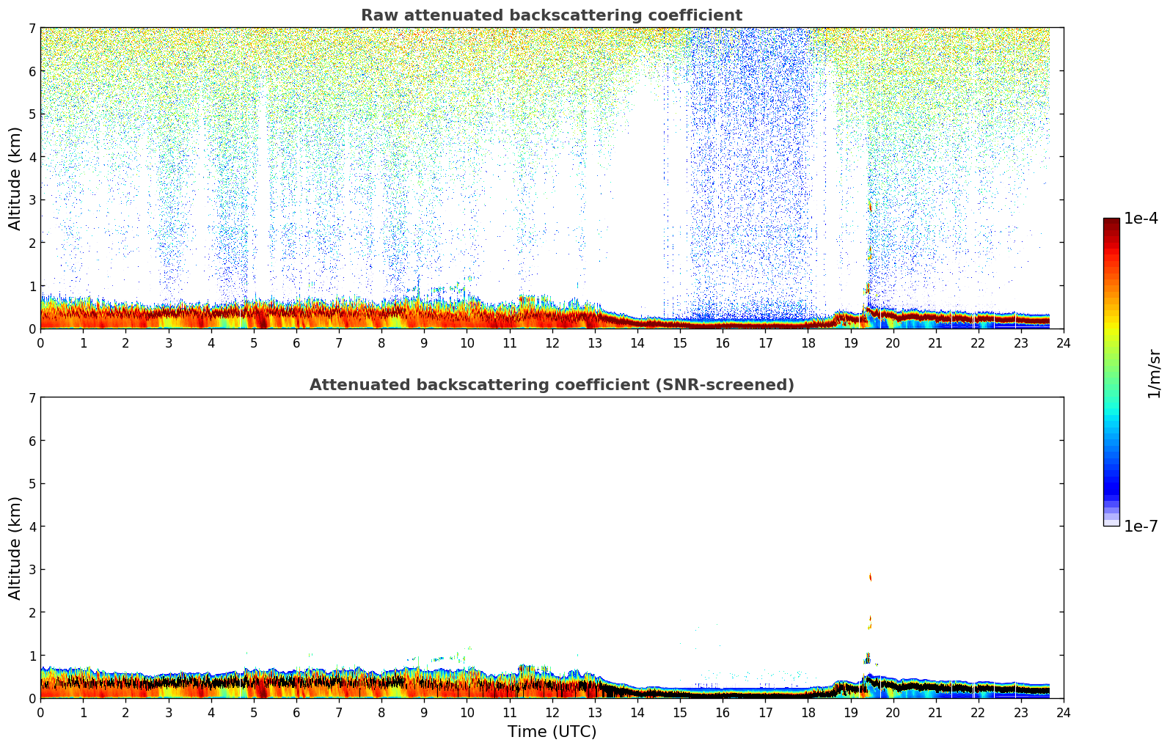This screenshot has height=748, width=1170.
Task: Click the isolated red spot near 3 km in bottom plot
Action: point(870,577)
